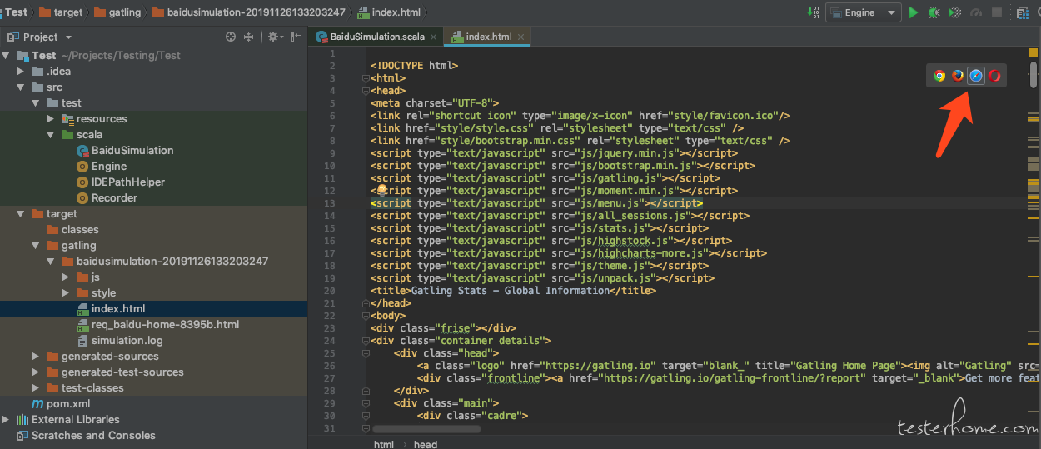This screenshot has height=449, width=1041.
Task: Click the yellow lightbulb intention icon
Action: [x=383, y=190]
